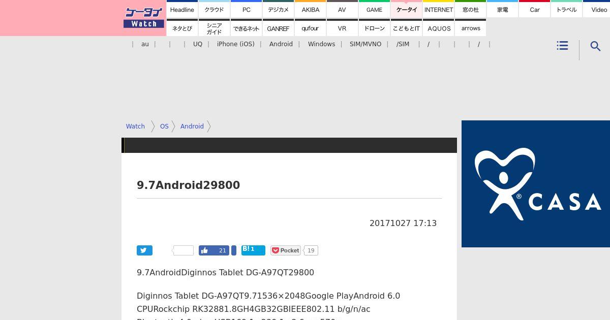Open the /SIM category link
610x320 pixels.
pyautogui.click(x=403, y=44)
